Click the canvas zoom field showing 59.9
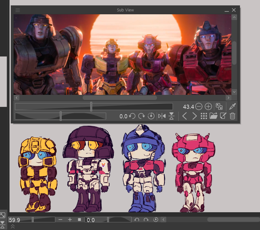Screen dimensions: 260x230 32,220
